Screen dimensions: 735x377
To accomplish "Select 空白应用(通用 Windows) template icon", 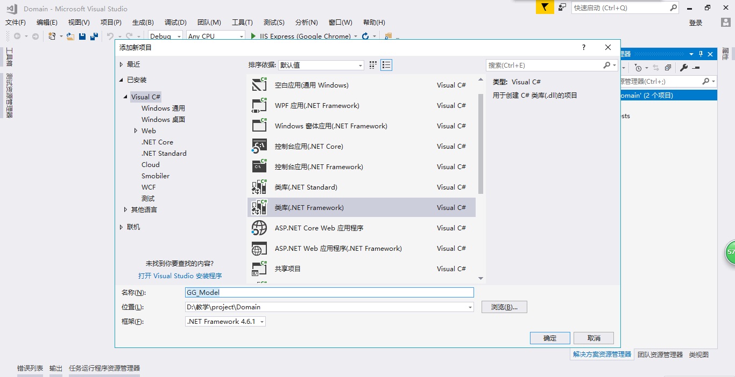I will click(x=259, y=85).
